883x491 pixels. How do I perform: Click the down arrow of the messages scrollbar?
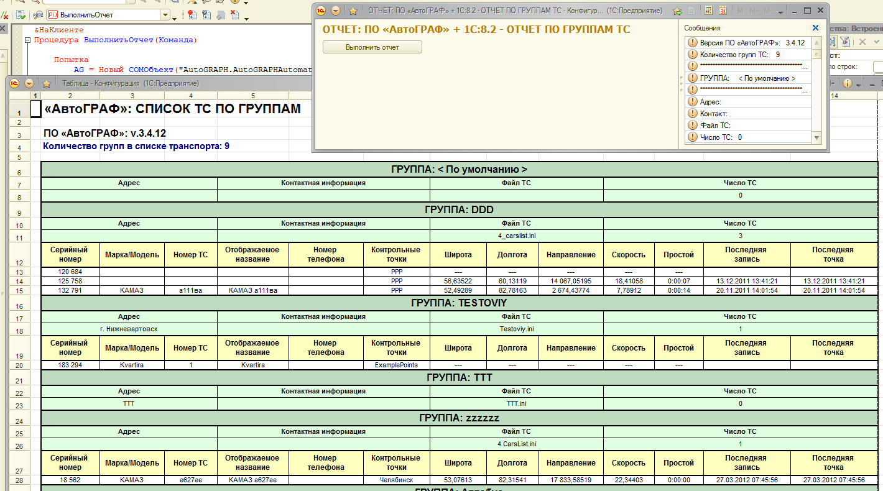[817, 138]
